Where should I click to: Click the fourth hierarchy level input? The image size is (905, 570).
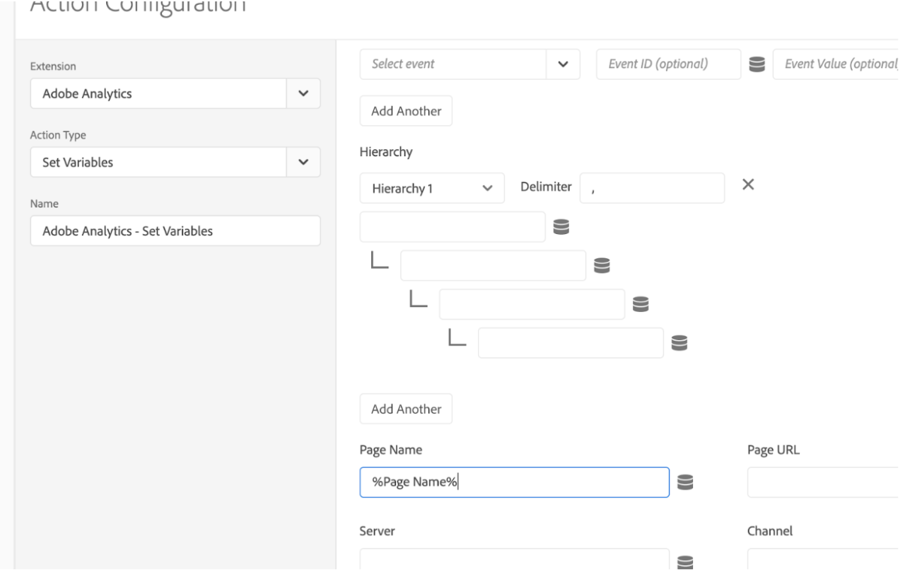(x=571, y=343)
